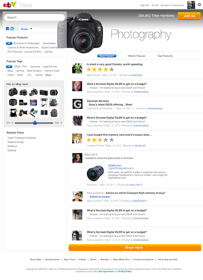Open Jeff's profile photo in the header
Image resolution: width=203 pixels, height=280 pixels.
[x=191, y=5]
